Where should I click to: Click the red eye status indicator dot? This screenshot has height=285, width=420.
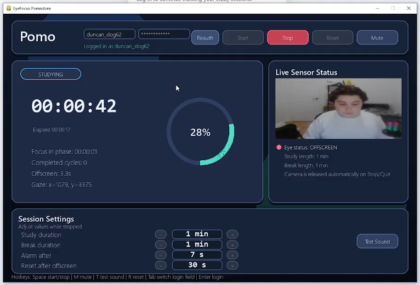[x=279, y=147]
